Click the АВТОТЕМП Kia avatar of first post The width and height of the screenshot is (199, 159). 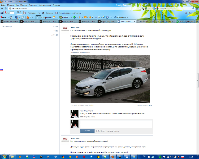coord(65,29)
